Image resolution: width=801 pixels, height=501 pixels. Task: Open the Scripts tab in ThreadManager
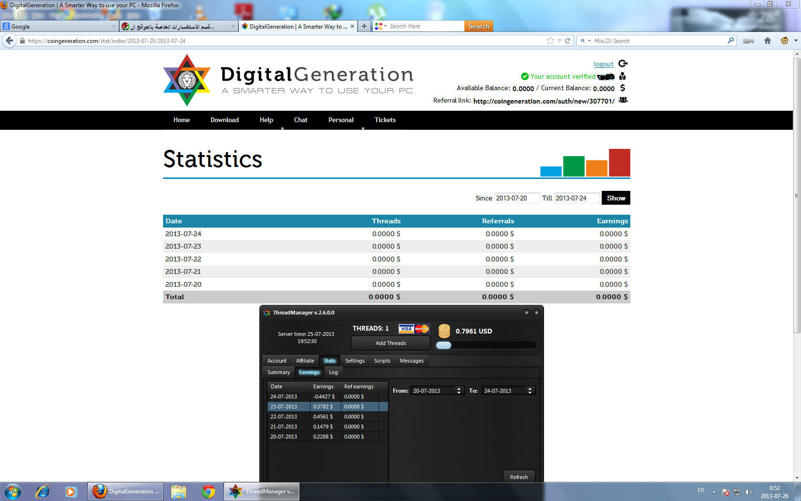click(x=382, y=361)
